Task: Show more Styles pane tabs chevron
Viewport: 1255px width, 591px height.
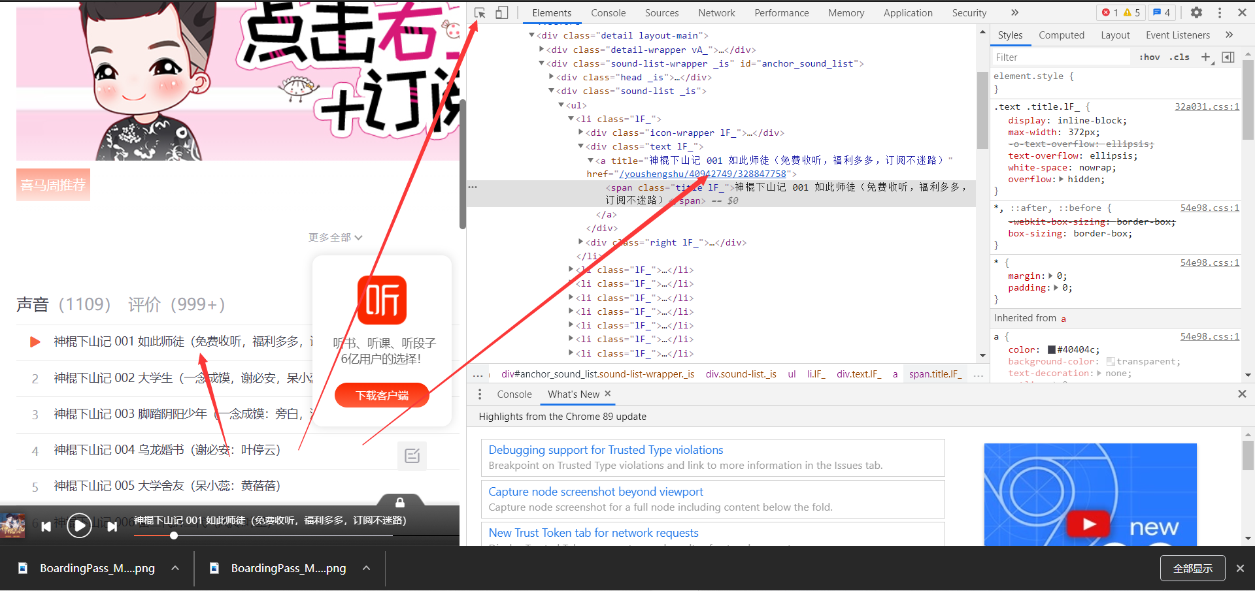Action: pos(1229,35)
